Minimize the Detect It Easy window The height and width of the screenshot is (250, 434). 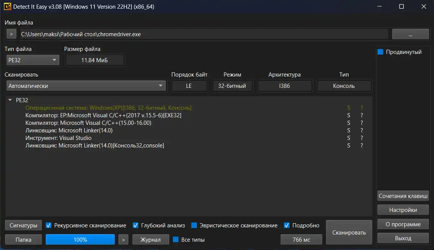pos(380,6)
